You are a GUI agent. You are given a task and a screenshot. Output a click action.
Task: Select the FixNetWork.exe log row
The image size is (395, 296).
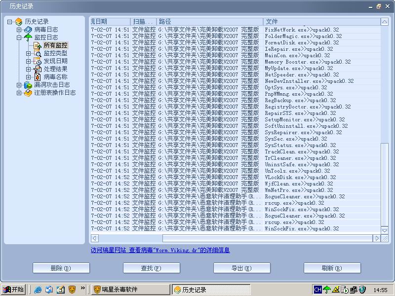point(236,30)
